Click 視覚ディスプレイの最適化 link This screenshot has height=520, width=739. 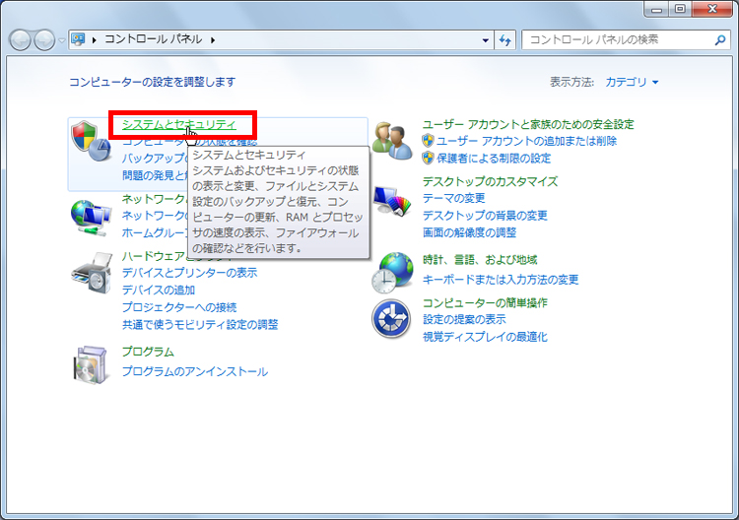tap(485, 337)
